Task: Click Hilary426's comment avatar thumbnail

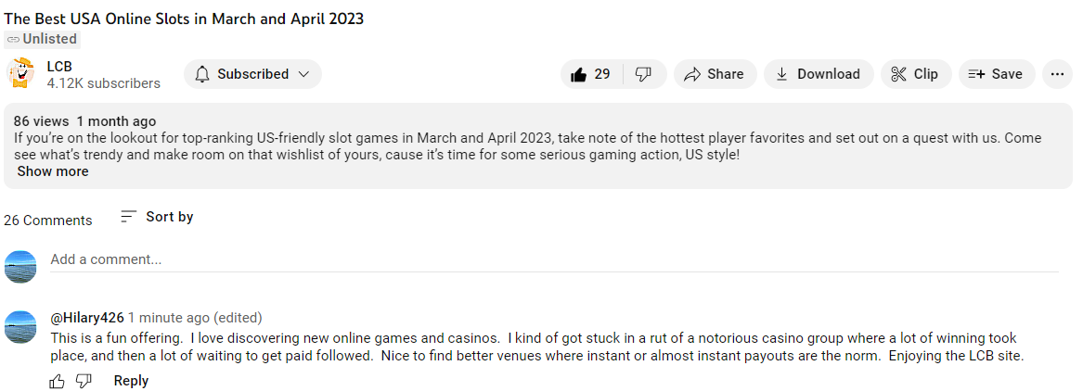Action: point(20,327)
